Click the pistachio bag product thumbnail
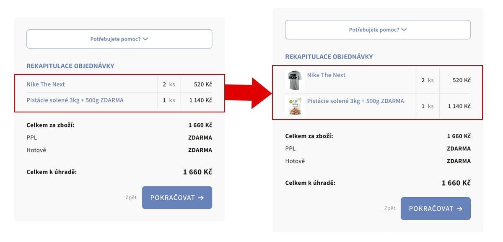 [295, 106]
